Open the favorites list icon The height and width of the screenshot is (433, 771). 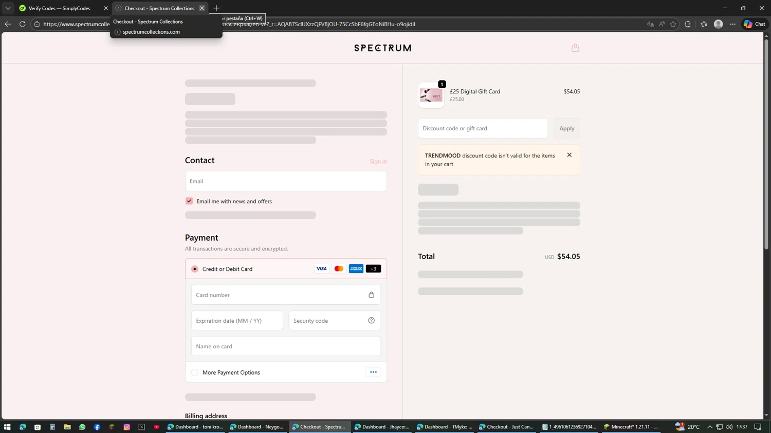click(704, 24)
